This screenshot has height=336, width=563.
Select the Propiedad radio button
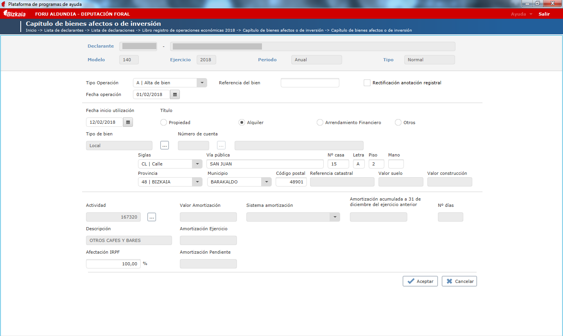(163, 123)
